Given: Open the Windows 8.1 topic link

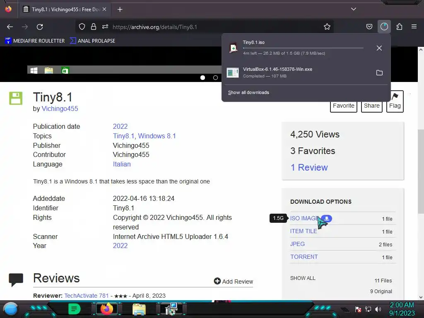Looking at the screenshot, I should [157, 136].
